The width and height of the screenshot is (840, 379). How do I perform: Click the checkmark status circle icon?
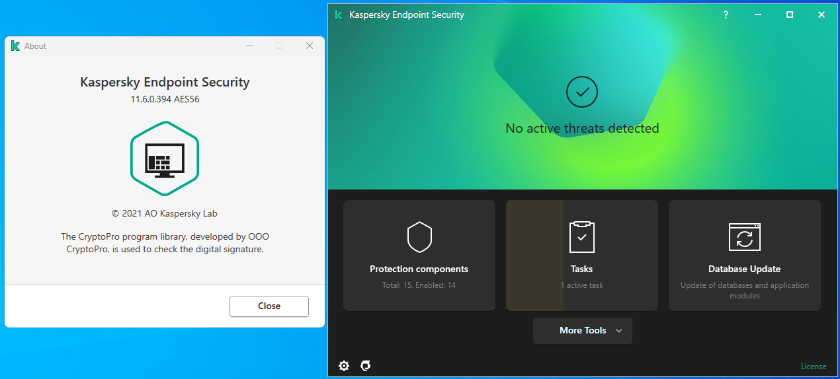[582, 92]
